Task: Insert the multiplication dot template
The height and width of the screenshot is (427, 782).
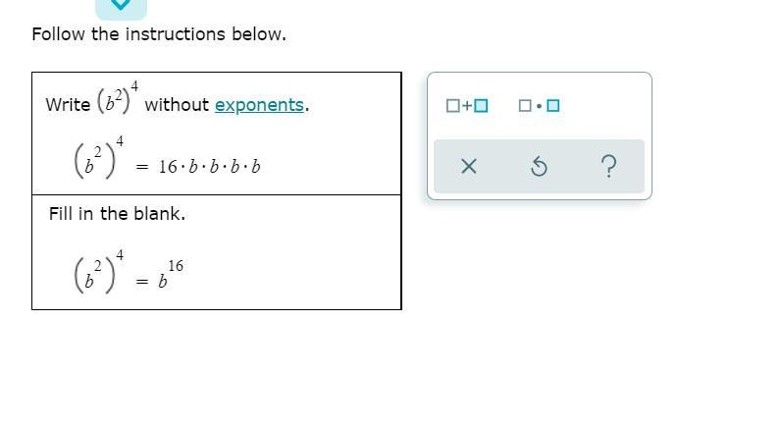Action: (539, 105)
